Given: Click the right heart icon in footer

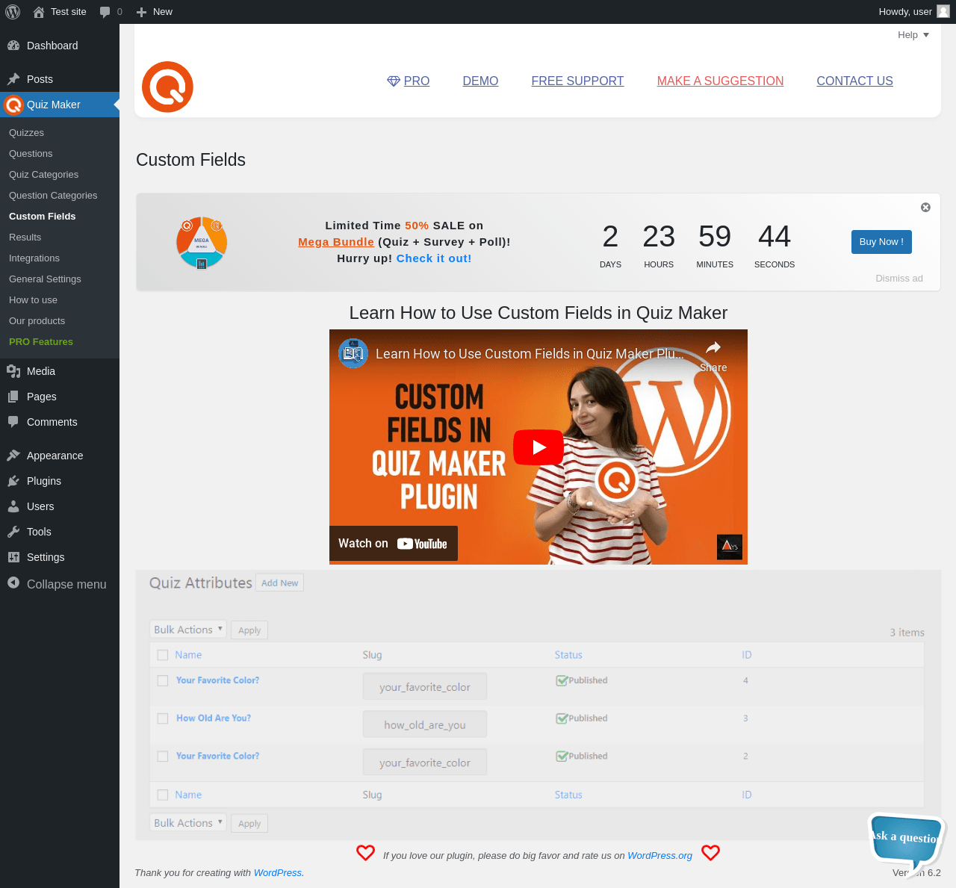Looking at the screenshot, I should click(x=710, y=853).
